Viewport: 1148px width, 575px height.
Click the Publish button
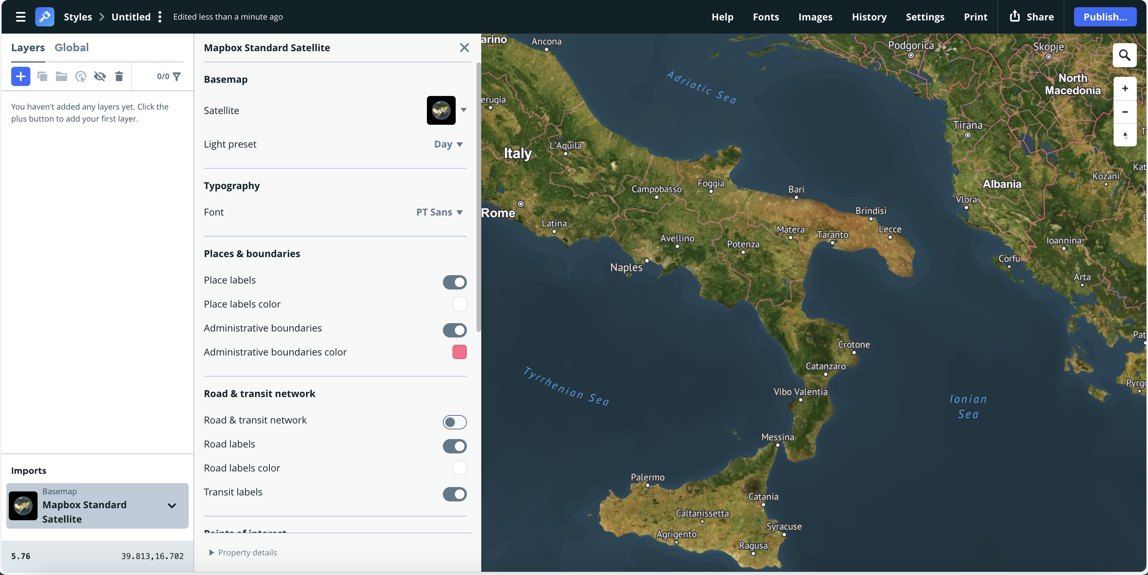click(x=1105, y=17)
